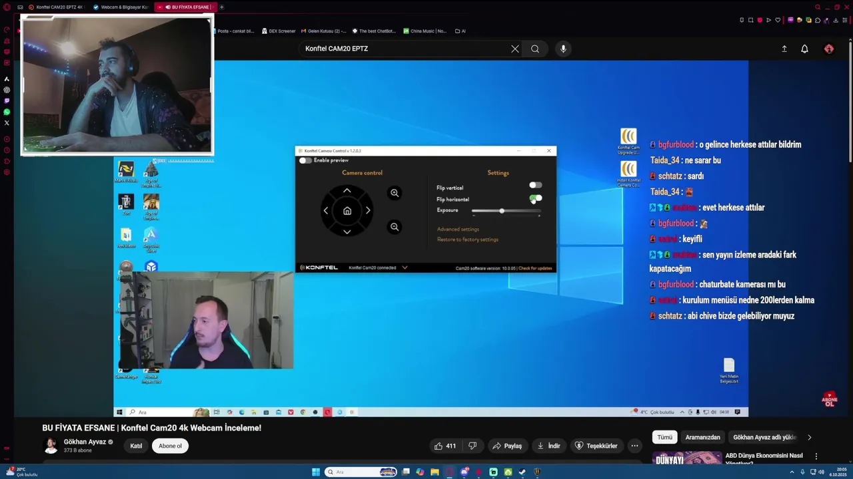Select the BU FİYATA EFSANE tab
This screenshot has height=479, width=853.
(x=185, y=7)
